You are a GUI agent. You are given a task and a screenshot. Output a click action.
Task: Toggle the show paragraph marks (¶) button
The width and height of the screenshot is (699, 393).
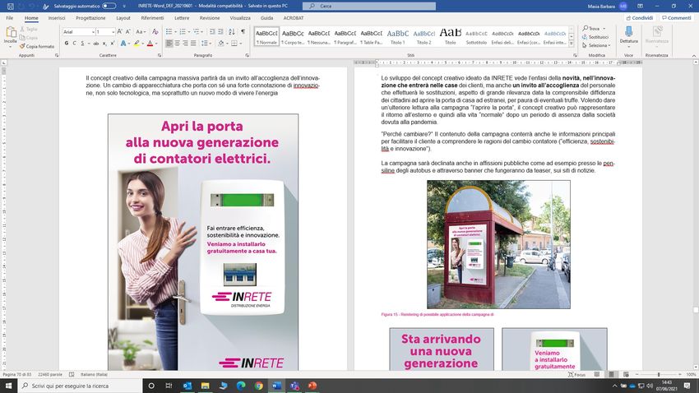coord(243,31)
